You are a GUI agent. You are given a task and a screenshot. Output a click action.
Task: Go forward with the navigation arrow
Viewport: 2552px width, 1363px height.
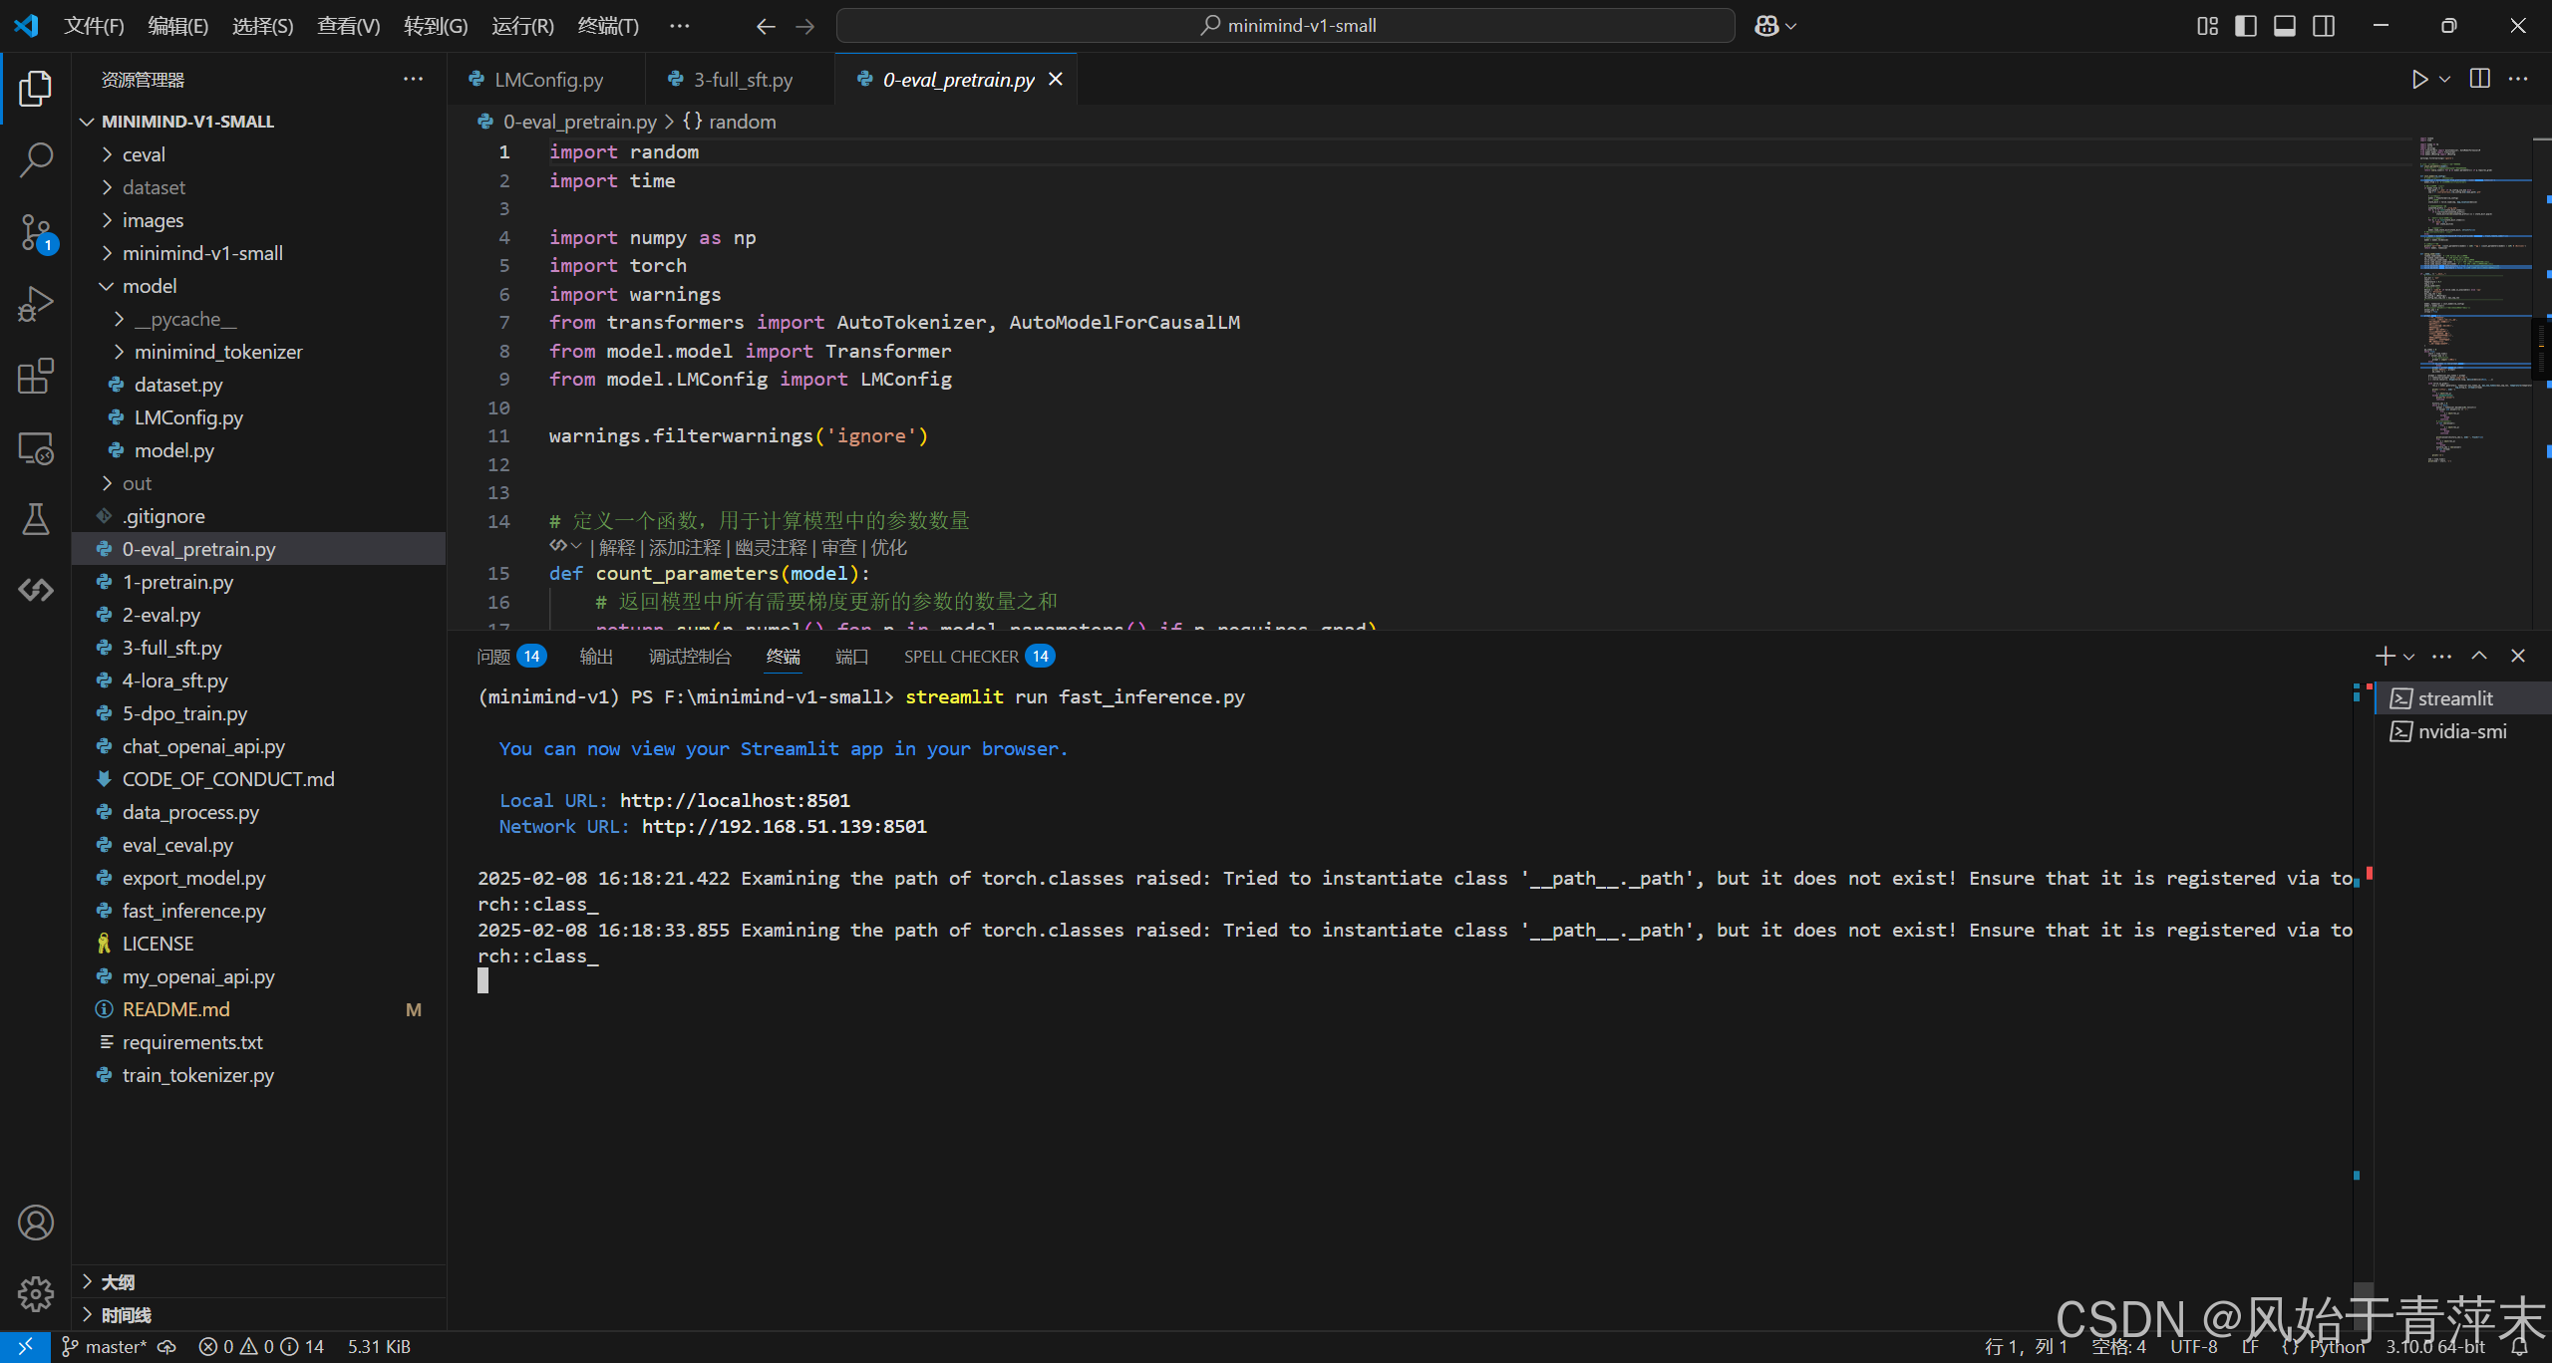click(x=805, y=26)
